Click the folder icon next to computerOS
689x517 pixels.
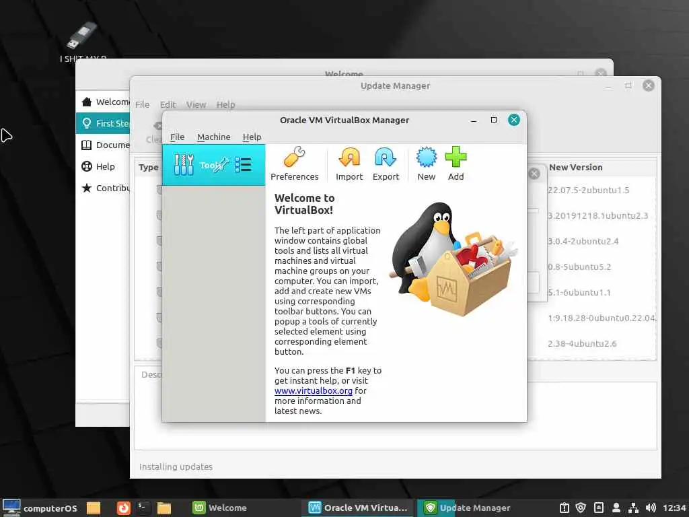[x=94, y=508]
